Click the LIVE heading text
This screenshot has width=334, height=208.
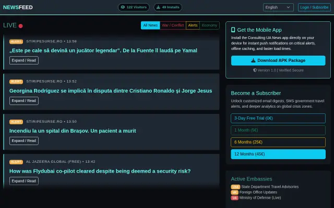point(10,25)
